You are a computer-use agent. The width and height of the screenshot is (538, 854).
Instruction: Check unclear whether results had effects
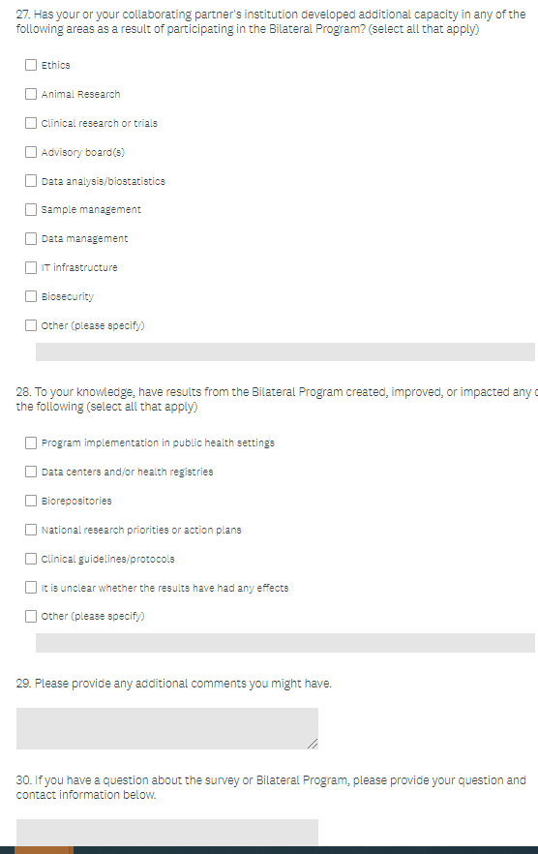(31, 588)
